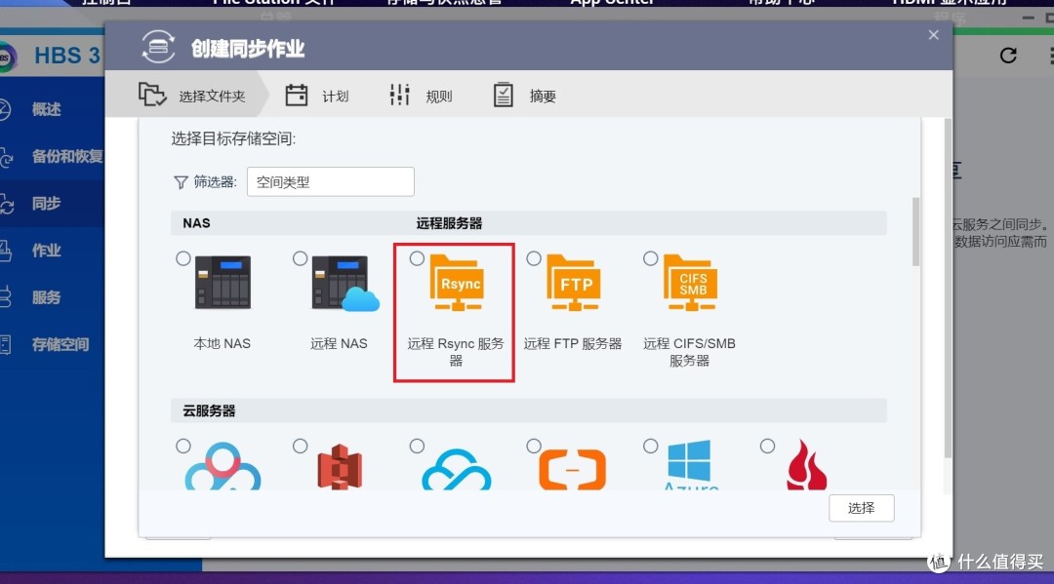The image size is (1054, 584).
Task: Toggle radio button for 本地 NAS
Action: coord(182,258)
